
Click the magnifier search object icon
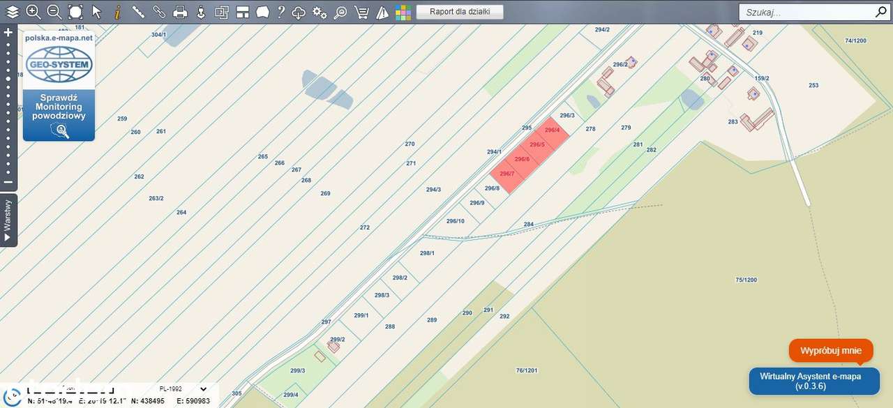[x=340, y=12]
